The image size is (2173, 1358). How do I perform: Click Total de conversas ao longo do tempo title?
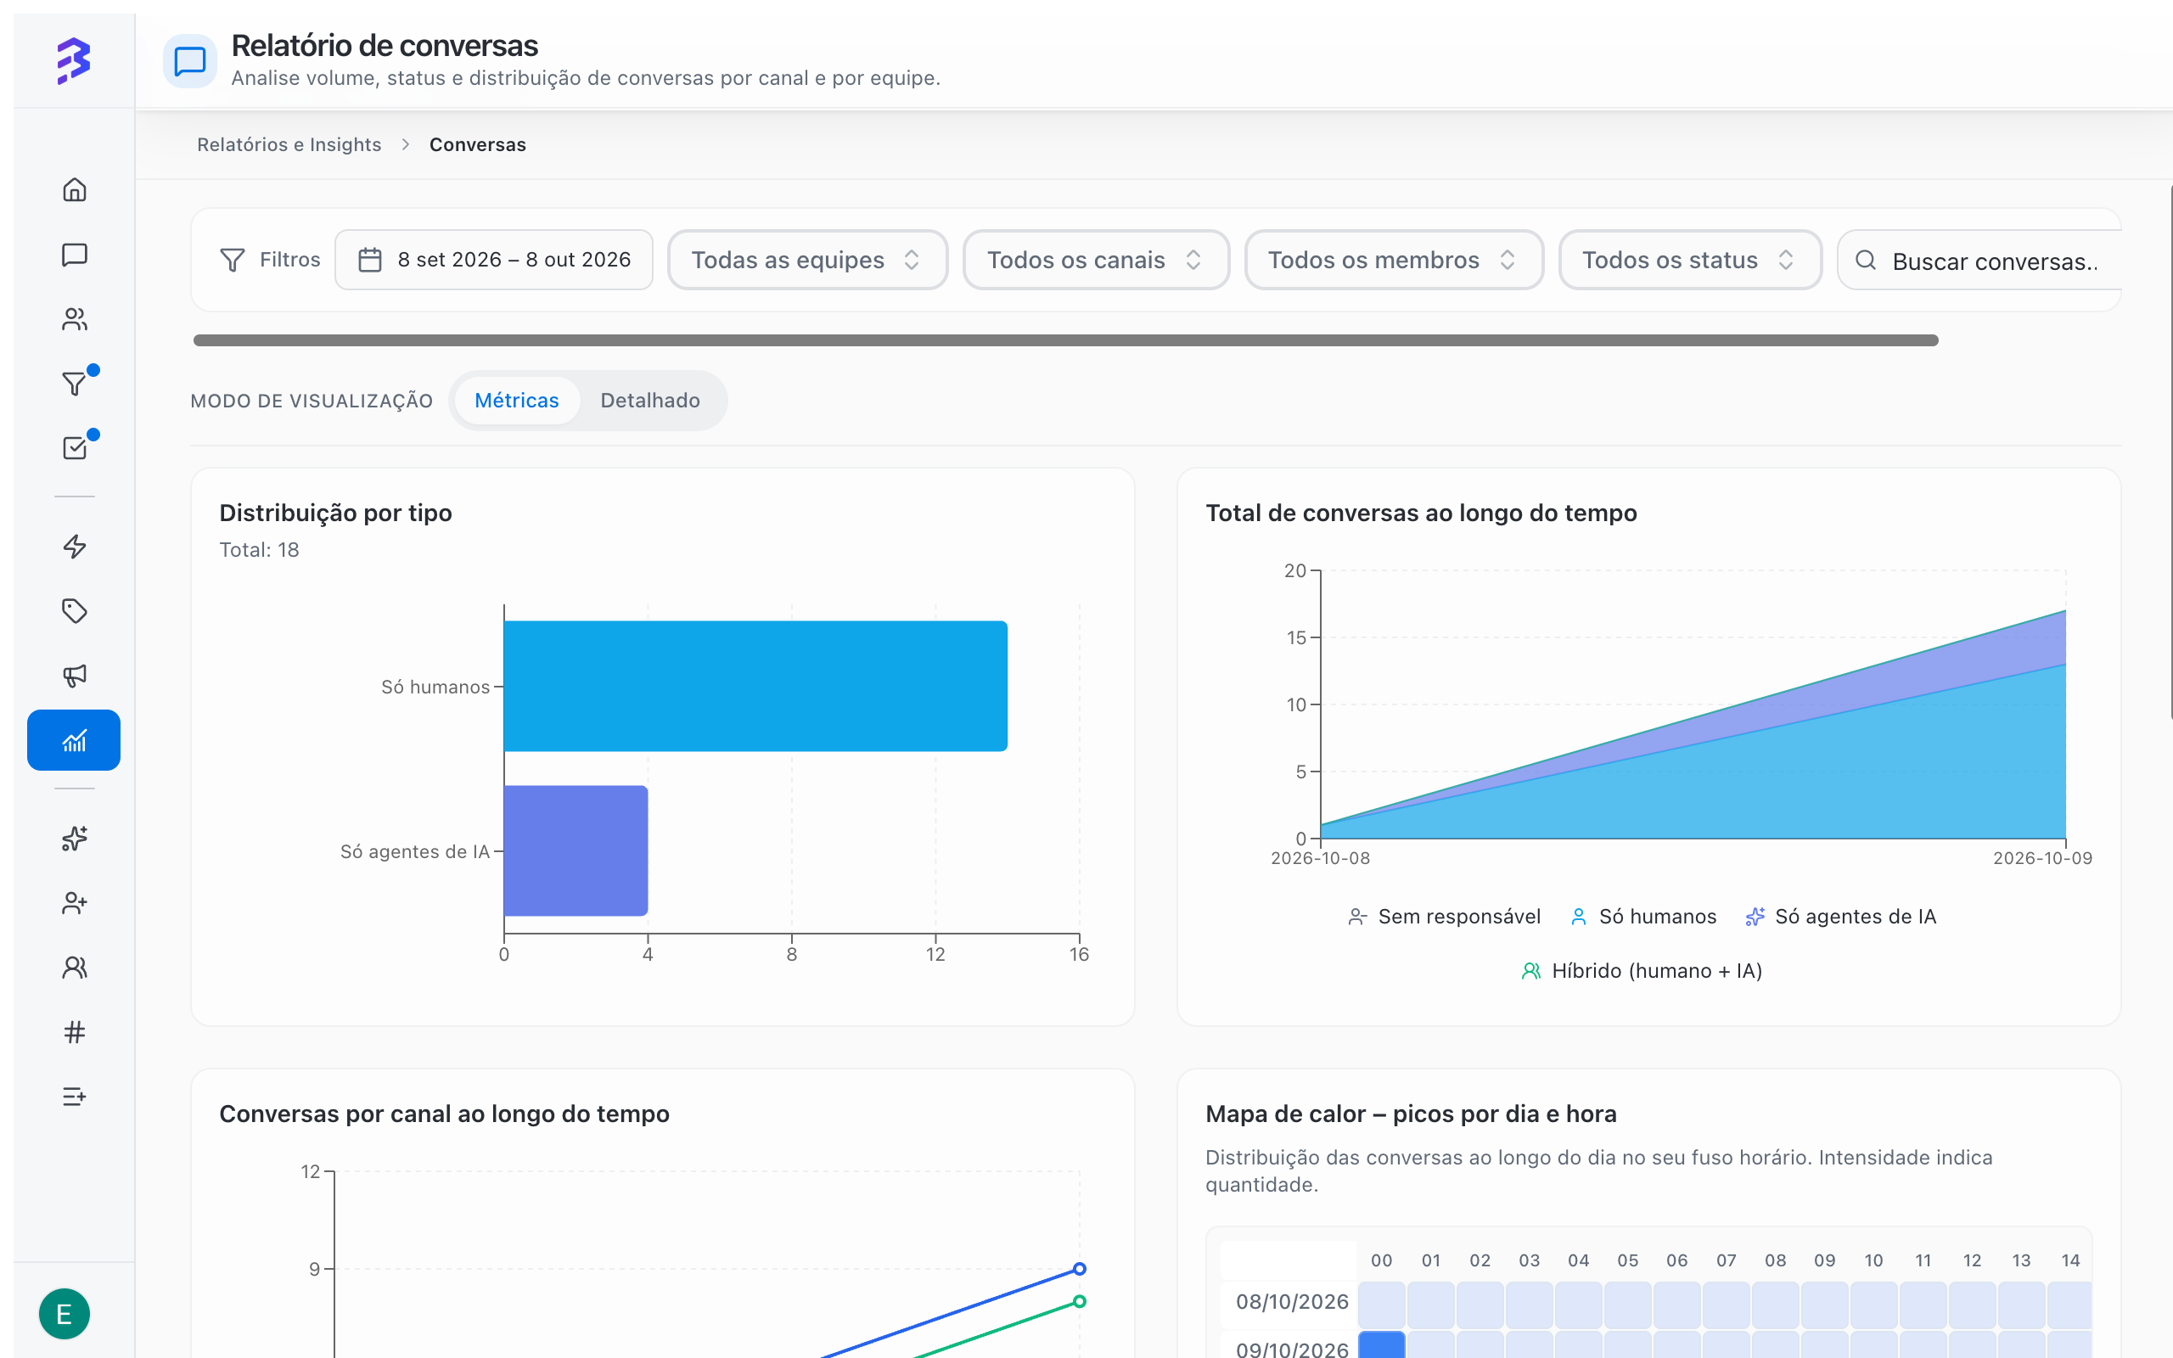click(1421, 513)
